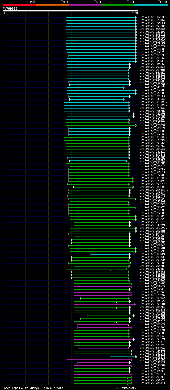170x390 pixels.
Task: Select hit label UniRef100_C0PLD1
Action: [x=152, y=304]
